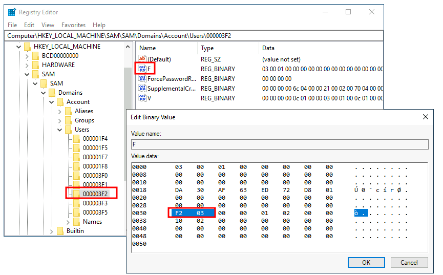Click the SupplementalCr... binary value icon

[142, 88]
